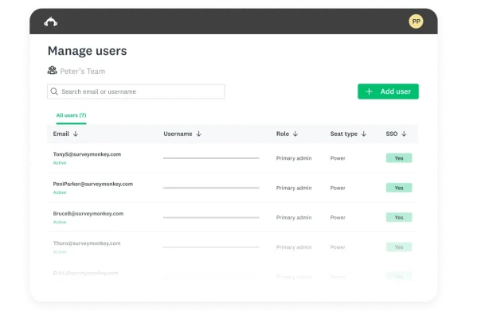Click the SSO column header
Viewport: 481px width, 318px height.
click(x=392, y=134)
